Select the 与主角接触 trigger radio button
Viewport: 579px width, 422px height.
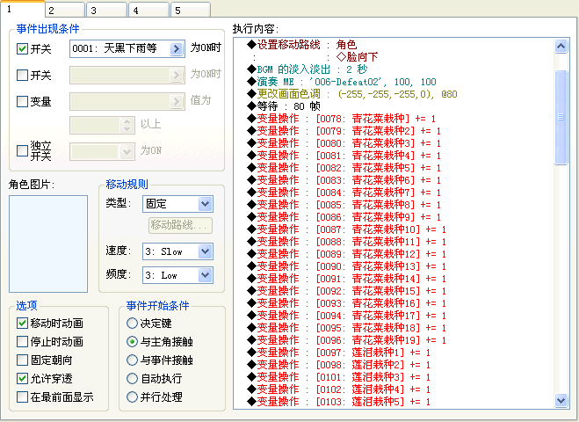pos(132,341)
